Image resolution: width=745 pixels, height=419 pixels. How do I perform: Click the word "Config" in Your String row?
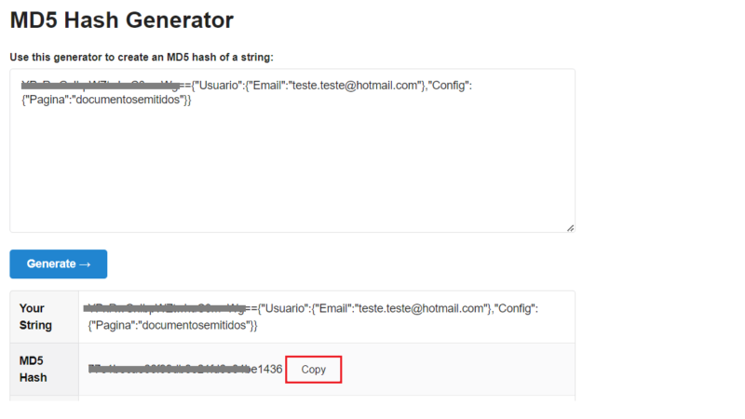pyautogui.click(x=513, y=308)
